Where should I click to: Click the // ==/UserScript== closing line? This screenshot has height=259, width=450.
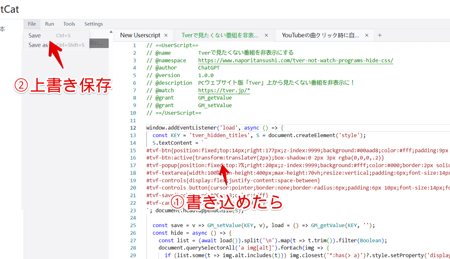pyautogui.click(x=174, y=113)
